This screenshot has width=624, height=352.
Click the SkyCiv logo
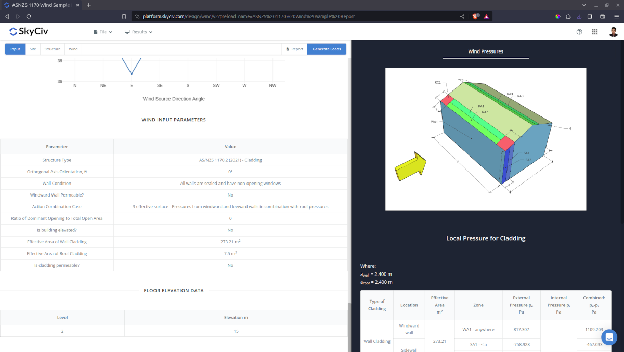[29, 32]
